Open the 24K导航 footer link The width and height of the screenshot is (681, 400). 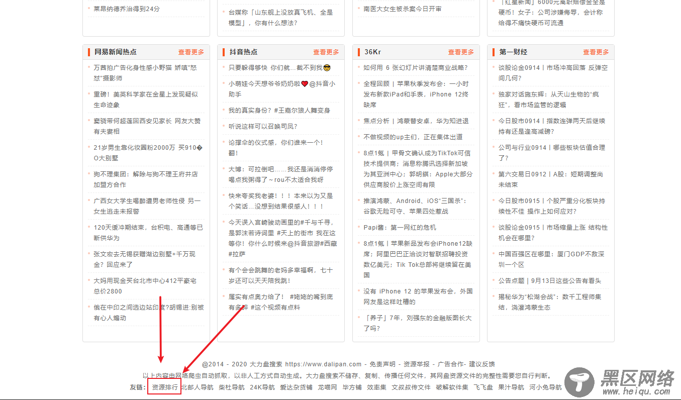point(262,387)
